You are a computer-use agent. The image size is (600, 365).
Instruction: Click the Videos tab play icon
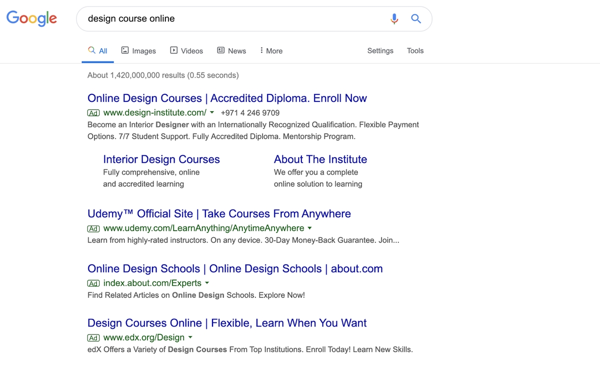point(174,50)
